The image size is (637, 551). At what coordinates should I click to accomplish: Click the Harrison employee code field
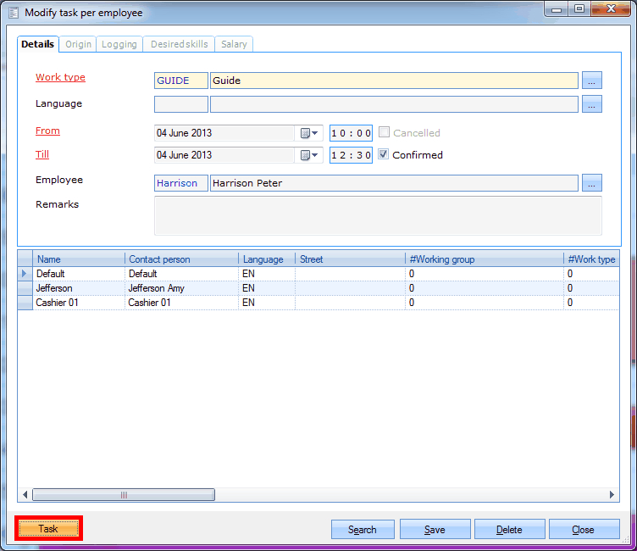click(181, 183)
